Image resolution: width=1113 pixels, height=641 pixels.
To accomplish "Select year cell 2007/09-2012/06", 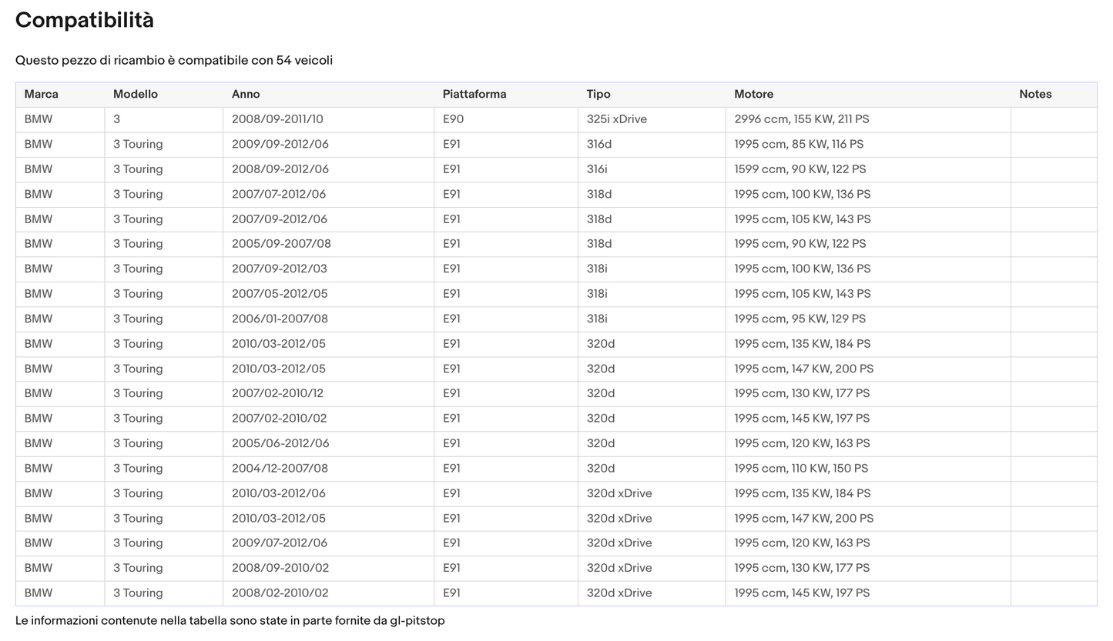I will click(x=329, y=219).
